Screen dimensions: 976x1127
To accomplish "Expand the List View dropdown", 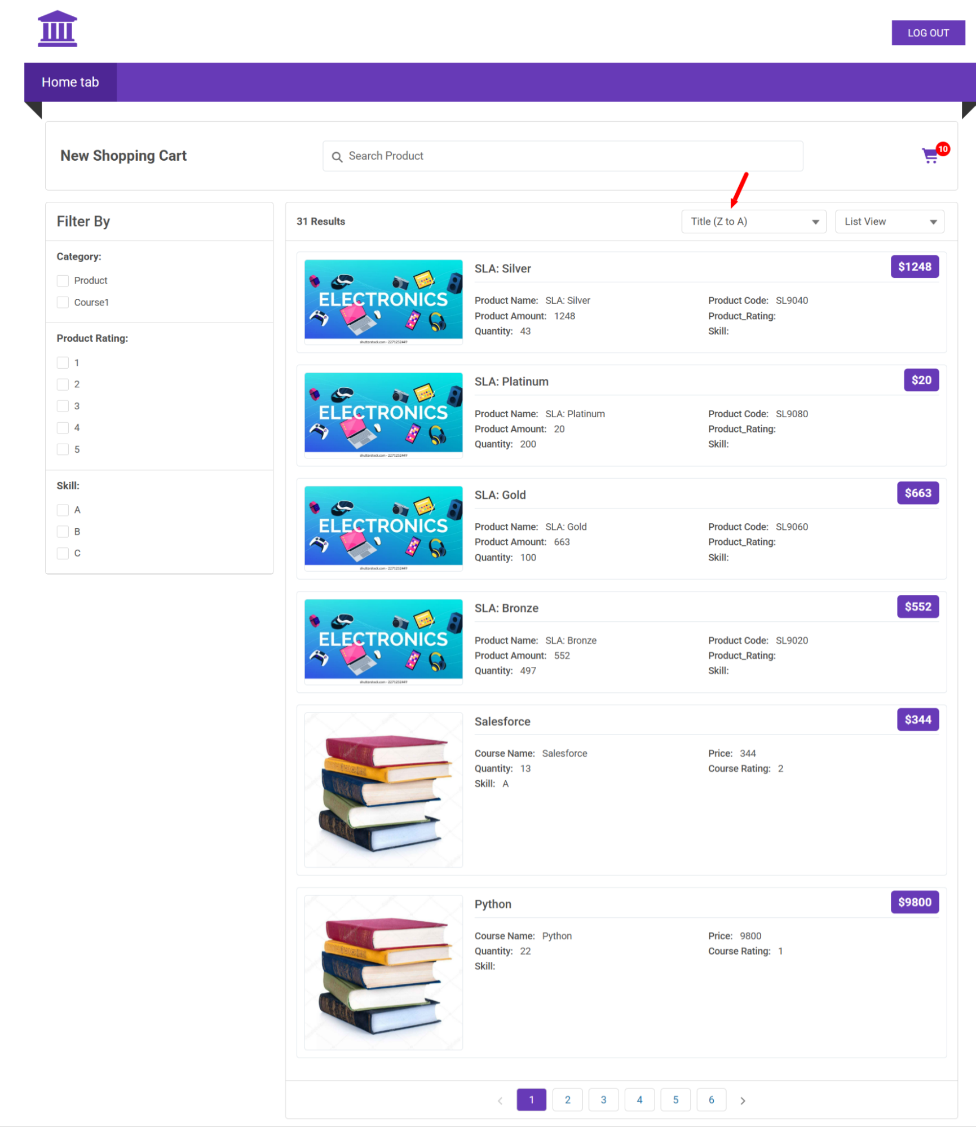I will click(889, 222).
